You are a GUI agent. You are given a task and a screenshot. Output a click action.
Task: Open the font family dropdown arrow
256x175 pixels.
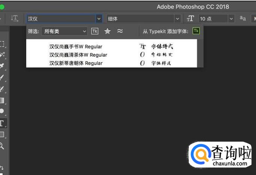point(99,19)
